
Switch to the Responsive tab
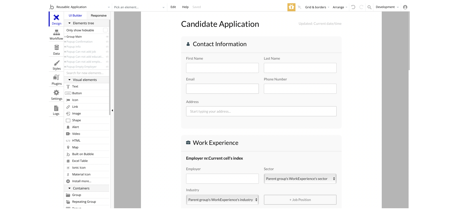99,16
